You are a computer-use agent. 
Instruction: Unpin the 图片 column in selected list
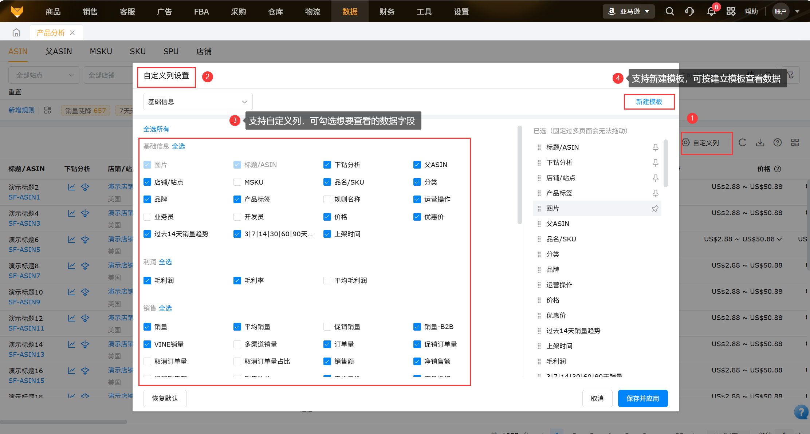[655, 209]
